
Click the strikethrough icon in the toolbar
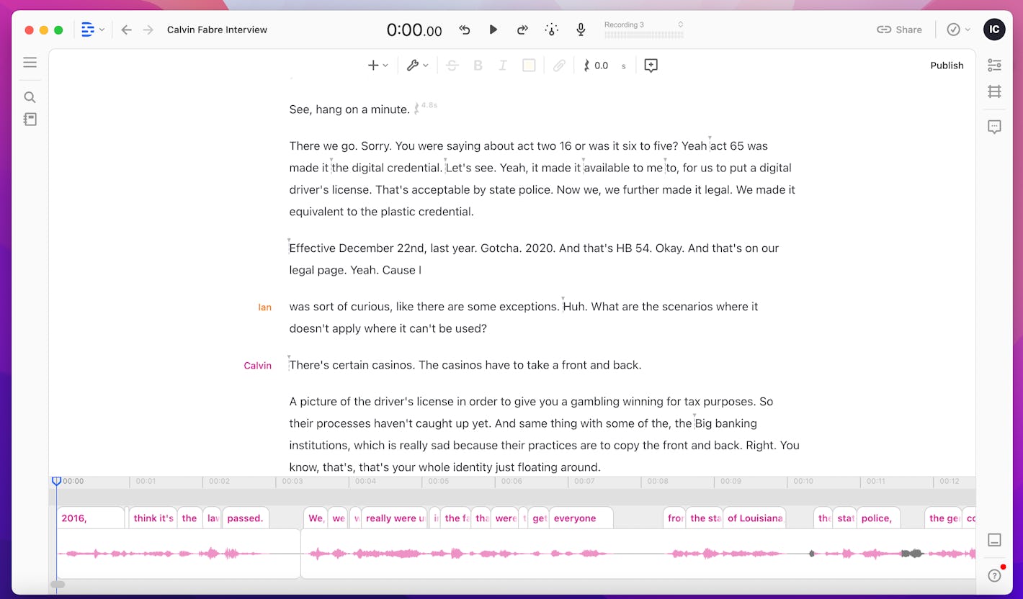pyautogui.click(x=452, y=65)
